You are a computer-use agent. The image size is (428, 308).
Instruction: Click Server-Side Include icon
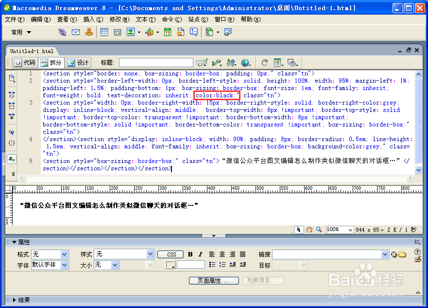point(180,32)
